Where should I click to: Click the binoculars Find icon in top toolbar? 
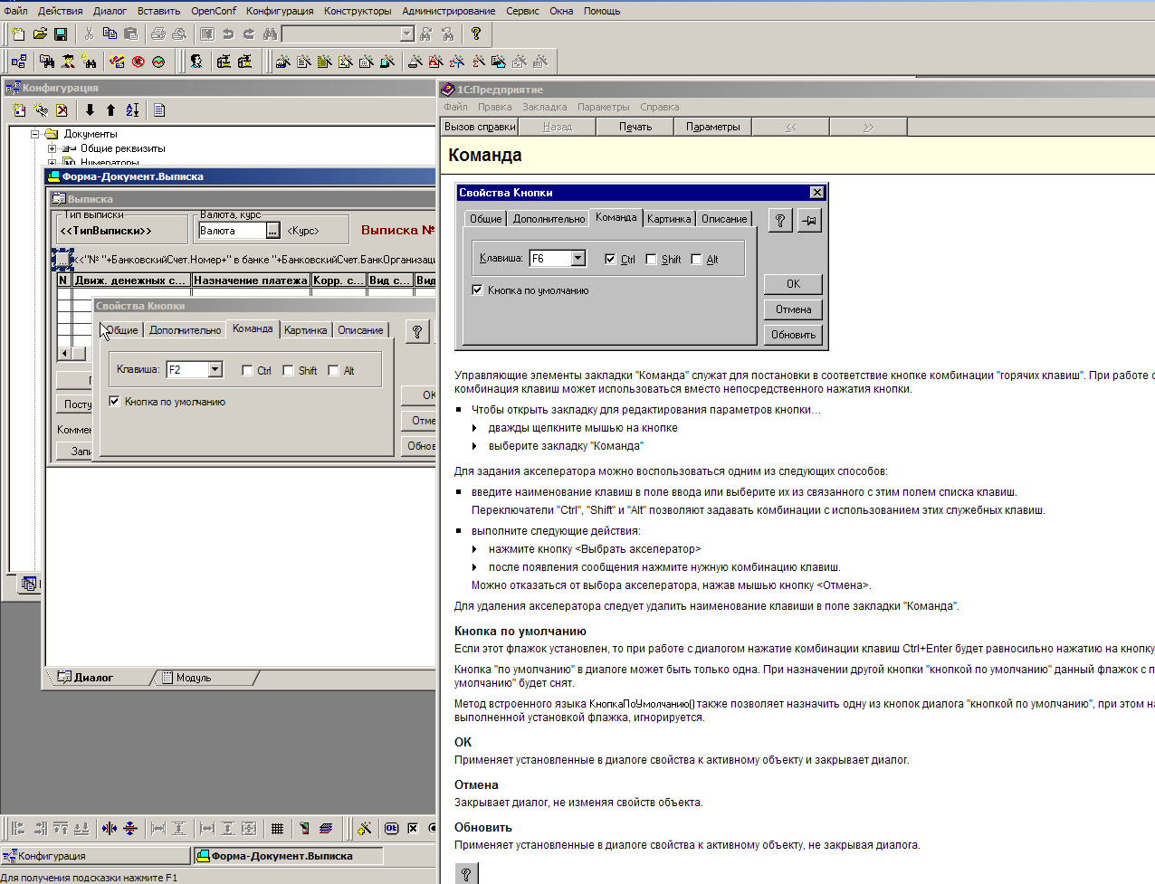click(x=270, y=34)
